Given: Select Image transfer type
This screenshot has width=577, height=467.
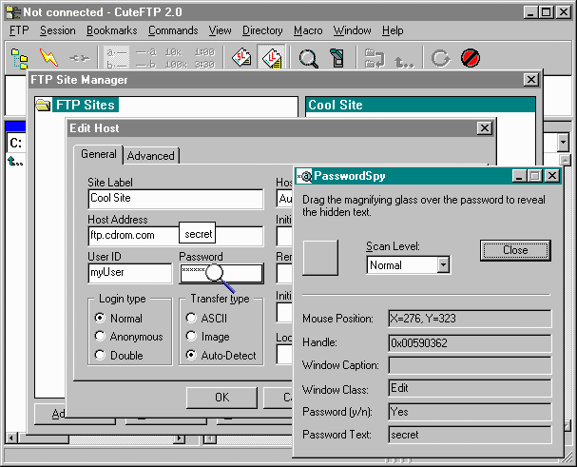Looking at the screenshot, I should (191, 337).
